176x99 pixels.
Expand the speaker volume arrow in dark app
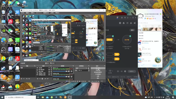pyautogui.click(x=112, y=71)
